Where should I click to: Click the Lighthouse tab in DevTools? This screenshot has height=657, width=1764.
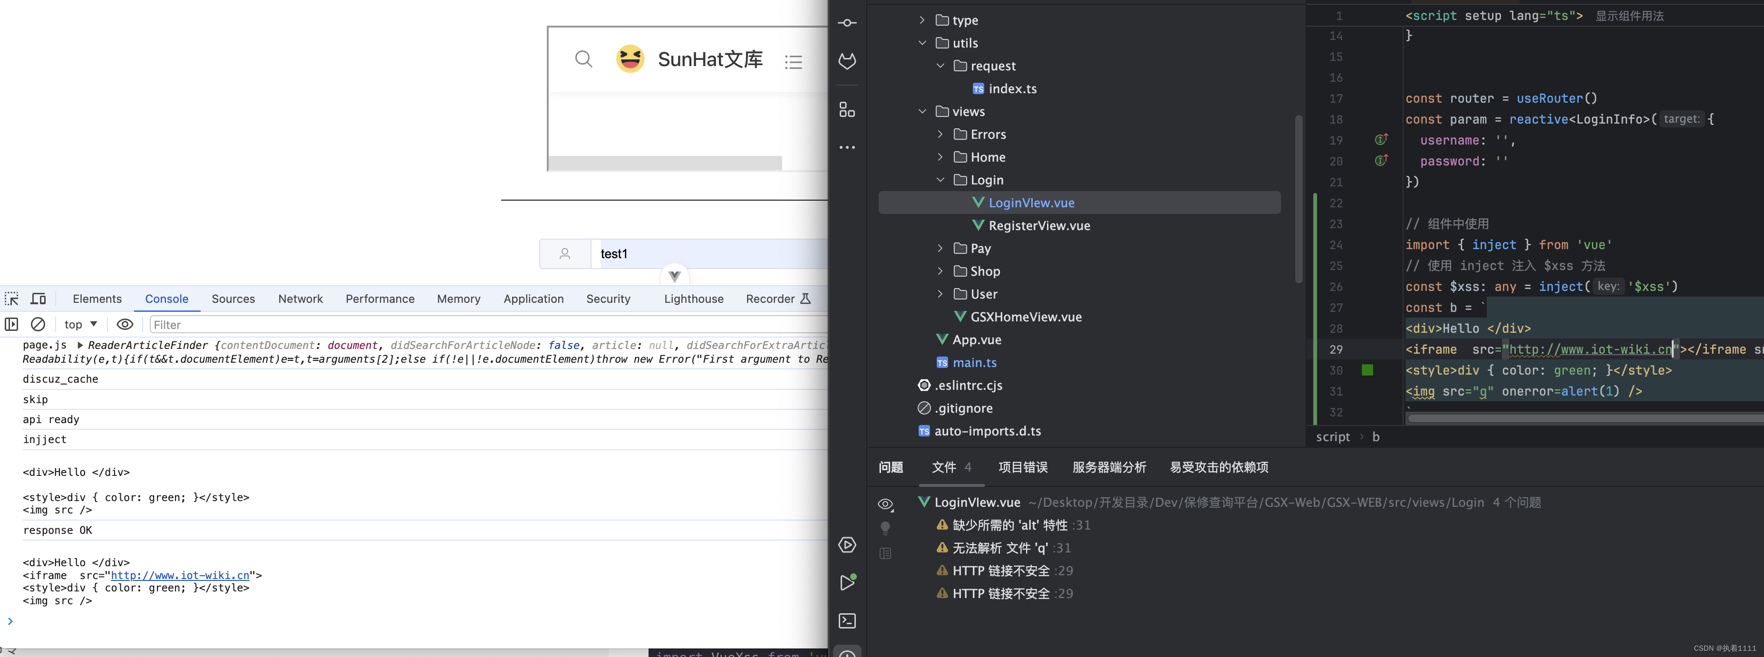pyautogui.click(x=693, y=298)
